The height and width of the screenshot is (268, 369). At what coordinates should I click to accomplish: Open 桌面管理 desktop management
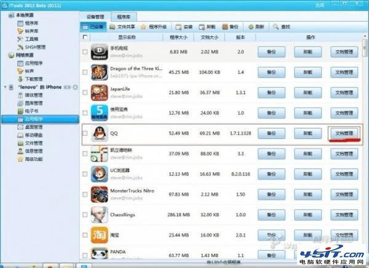(30, 127)
